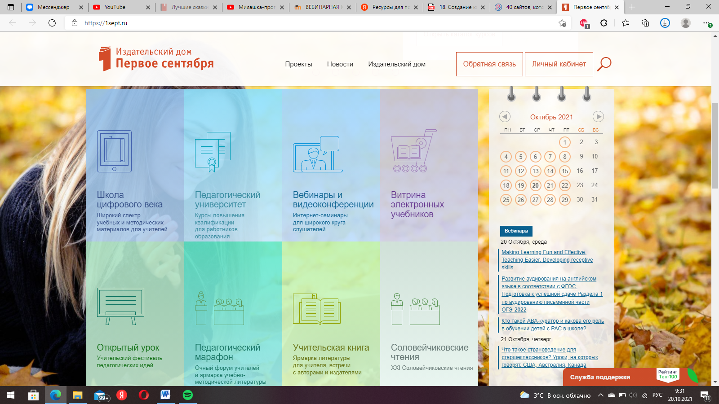The image size is (719, 404).
Task: Open the browser profile avatar
Action: pos(686,23)
